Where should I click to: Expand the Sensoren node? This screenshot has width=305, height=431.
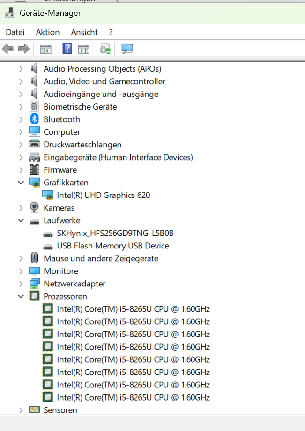tap(21, 410)
